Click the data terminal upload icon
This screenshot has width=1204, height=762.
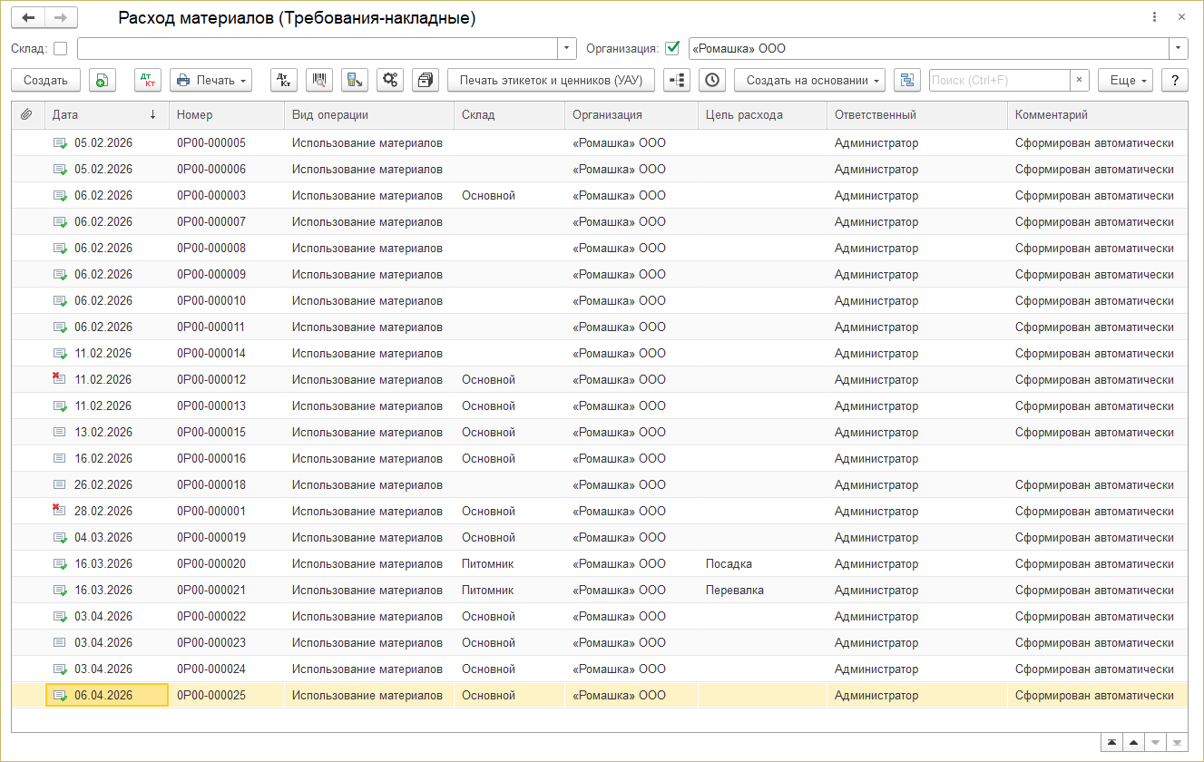click(355, 80)
